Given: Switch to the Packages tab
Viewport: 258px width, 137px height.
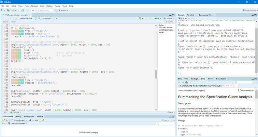Looking at the screenshot, I should 195,79.
